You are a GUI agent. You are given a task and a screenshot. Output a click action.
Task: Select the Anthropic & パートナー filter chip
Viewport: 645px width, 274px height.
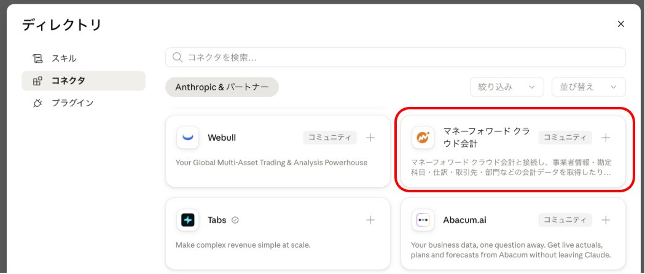tap(222, 87)
